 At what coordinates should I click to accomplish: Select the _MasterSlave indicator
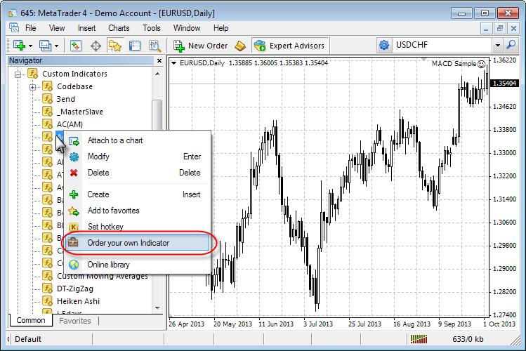80,112
